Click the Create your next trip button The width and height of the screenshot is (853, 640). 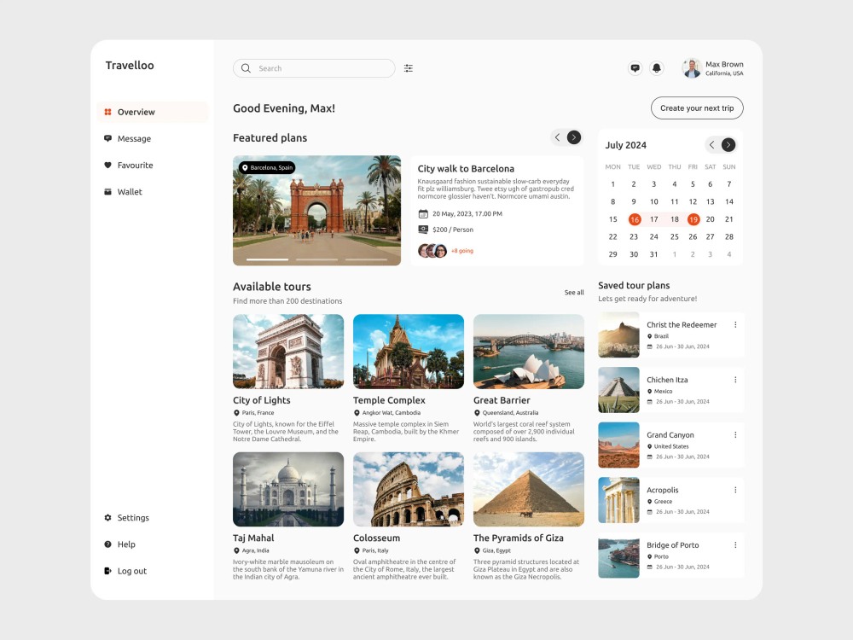(697, 108)
